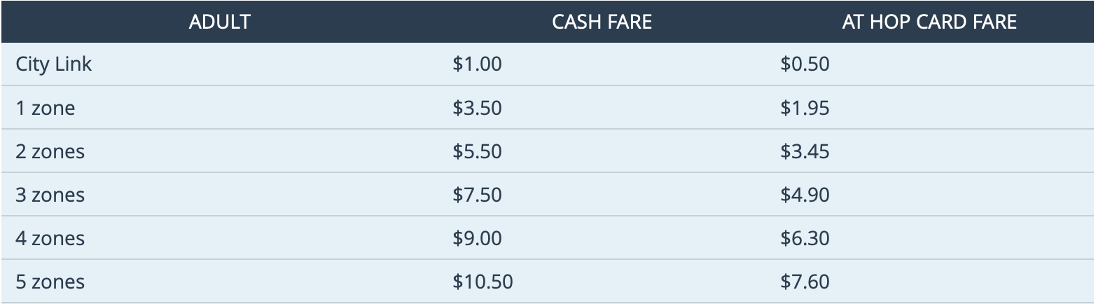Viewport: 1110px width, 304px height.
Task: Select the 3 zones row label
Action: (x=50, y=195)
